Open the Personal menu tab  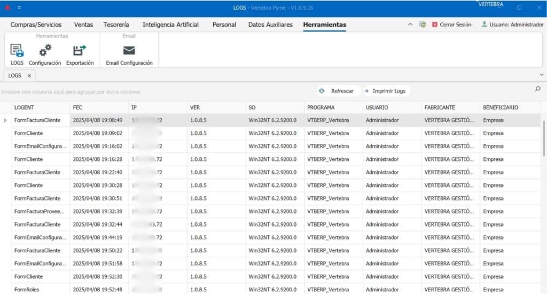pyautogui.click(x=224, y=25)
